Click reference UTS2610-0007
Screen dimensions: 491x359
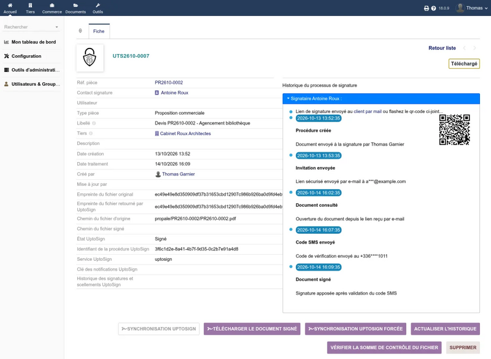(131, 56)
